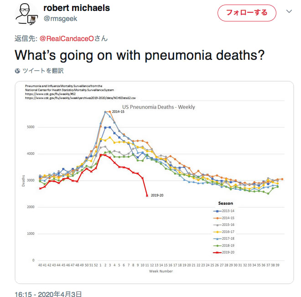Click the chart title US Pneunomia Deaths

click(x=159, y=107)
